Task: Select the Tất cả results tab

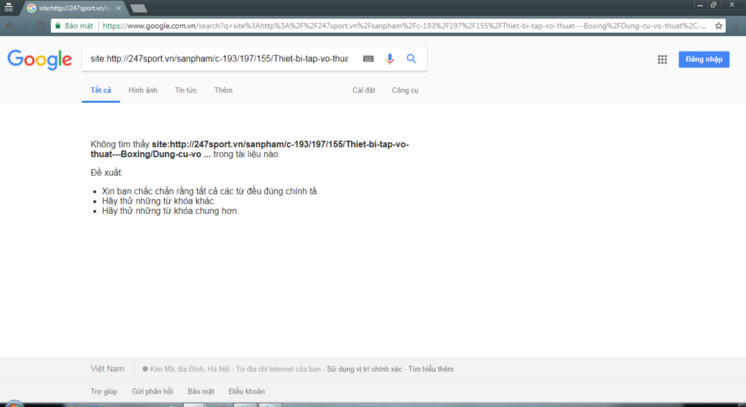Action: click(101, 90)
